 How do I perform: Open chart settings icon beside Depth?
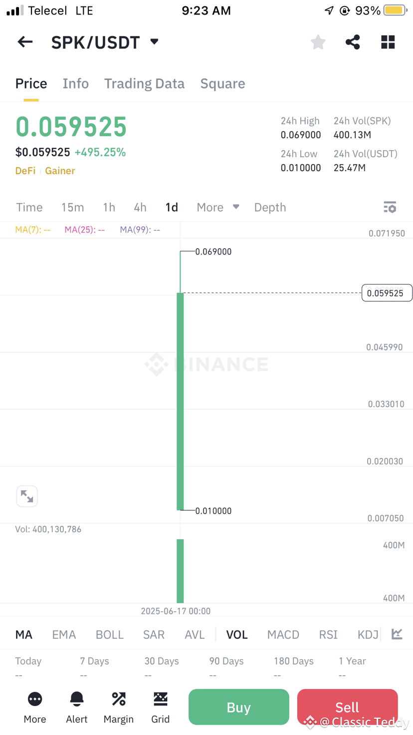click(x=390, y=207)
